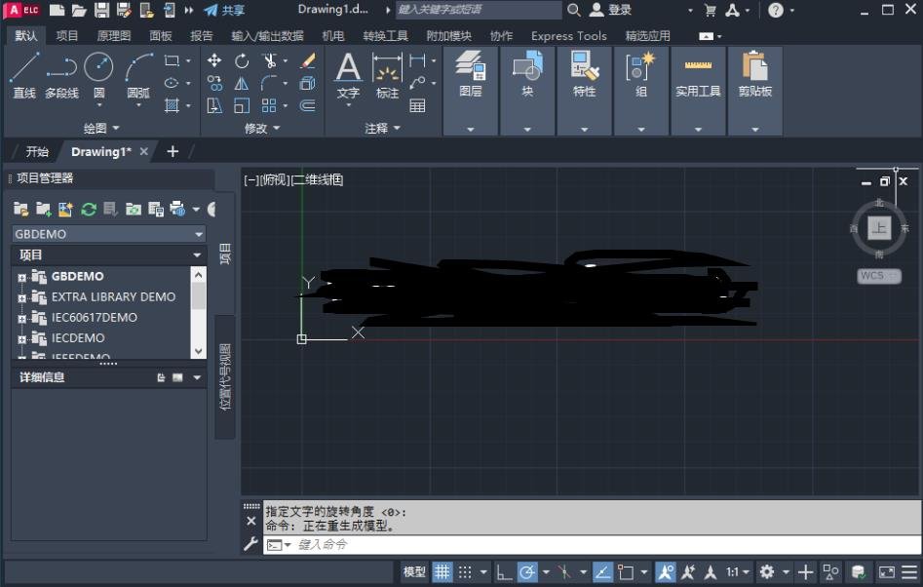Select the Text (文字) tool
Image resolution: width=923 pixels, height=587 pixels.
pyautogui.click(x=348, y=75)
